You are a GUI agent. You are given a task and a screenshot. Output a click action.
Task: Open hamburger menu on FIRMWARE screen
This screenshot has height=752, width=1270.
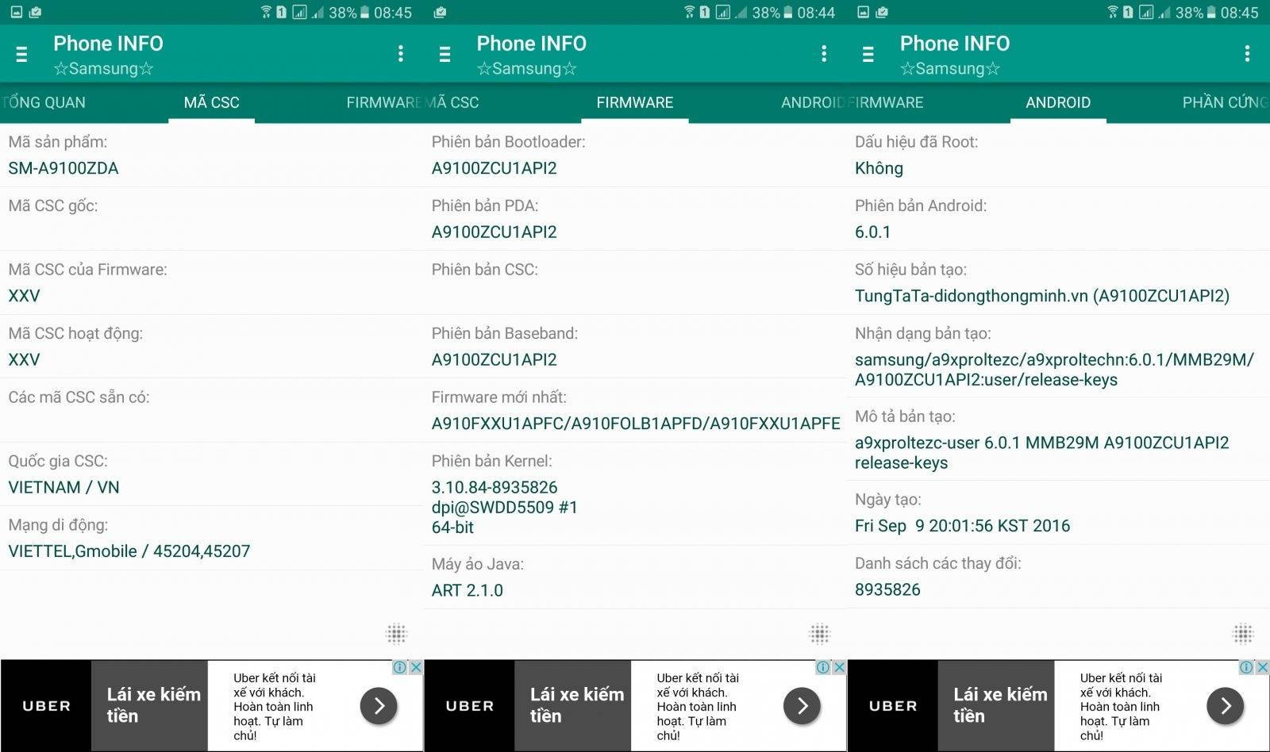click(444, 54)
